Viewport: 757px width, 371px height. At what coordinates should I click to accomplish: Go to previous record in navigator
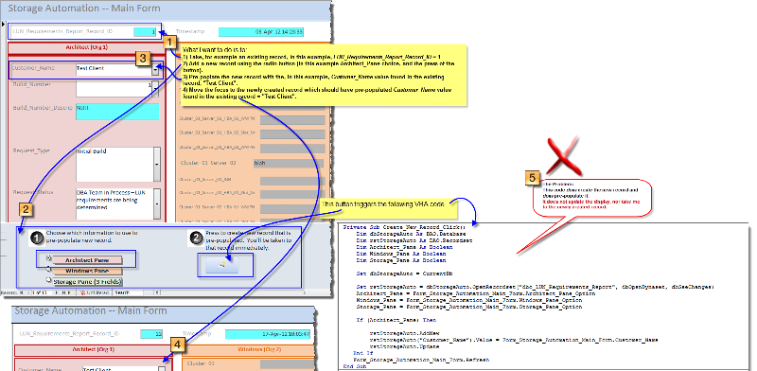[28, 292]
